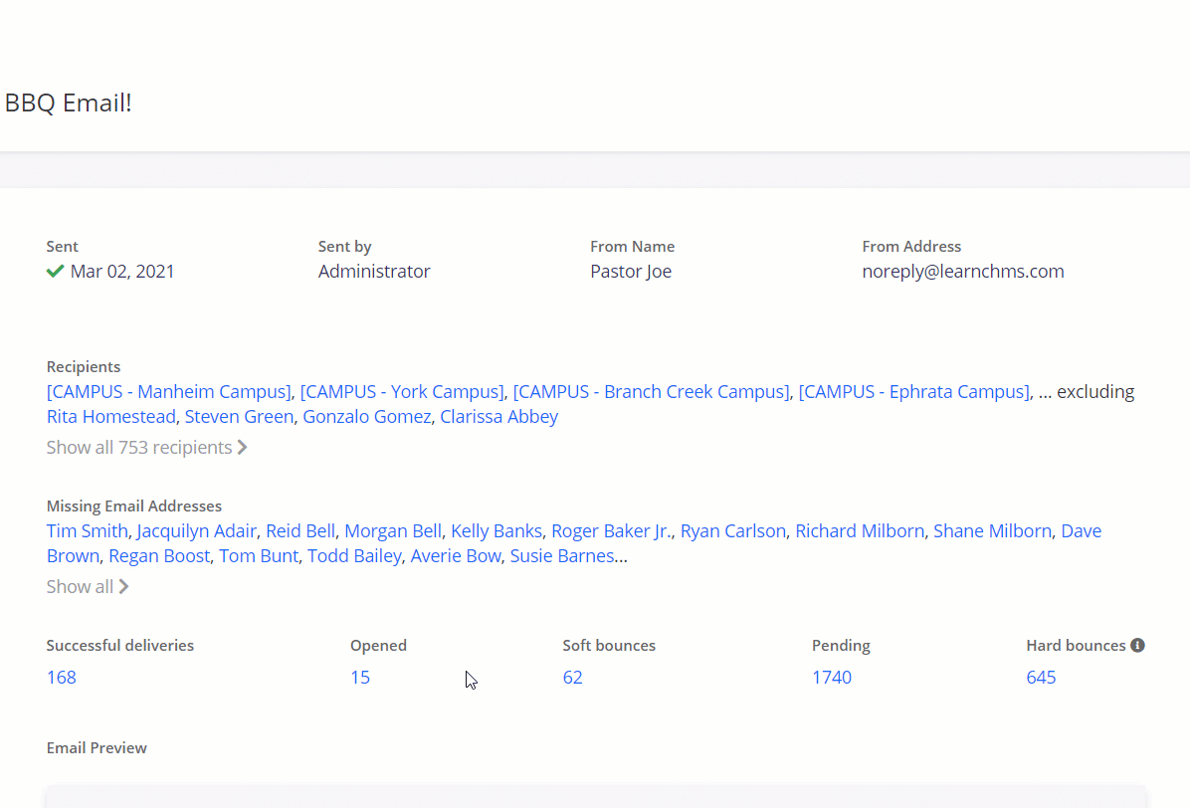
Task: Open Tim Smith's profile link
Action: pos(88,531)
